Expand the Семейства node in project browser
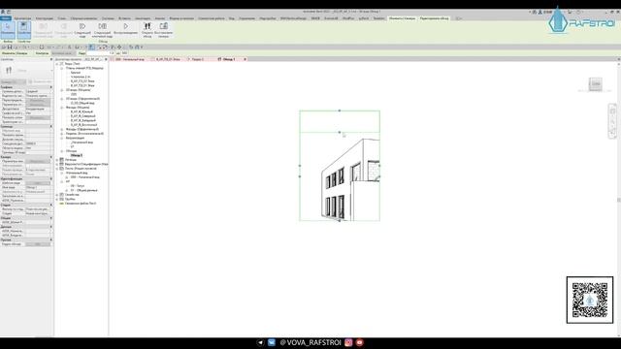Screen dimensions: 621x349 point(57,195)
